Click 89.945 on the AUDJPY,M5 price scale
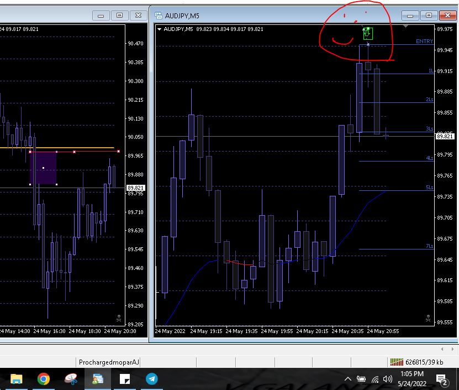Viewport: 459px width, 390px height. (445, 50)
